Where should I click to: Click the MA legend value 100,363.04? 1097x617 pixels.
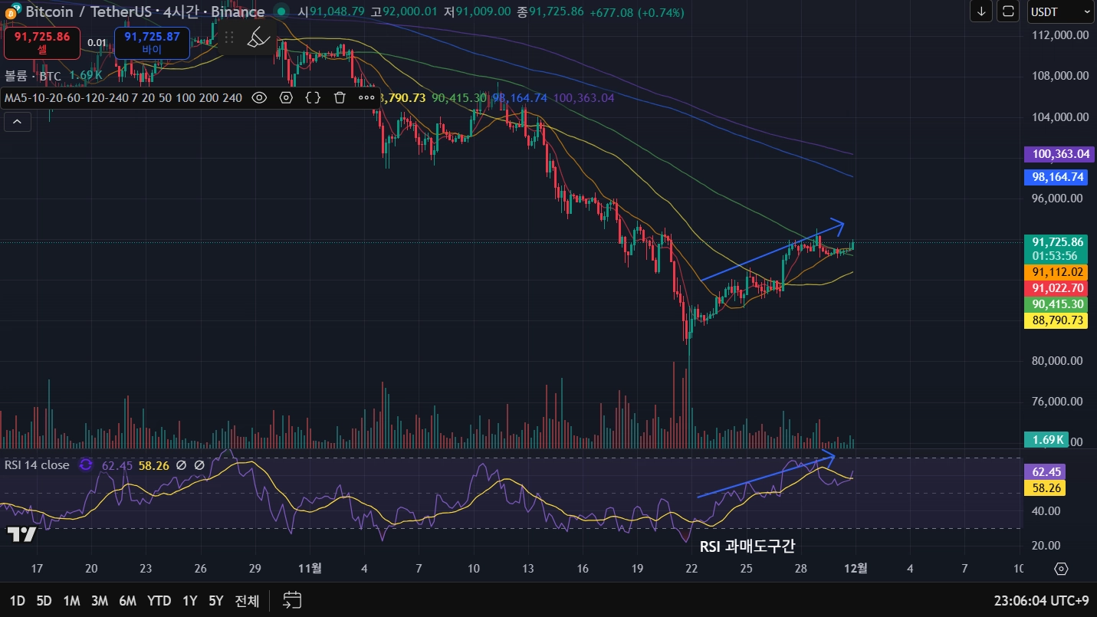point(583,97)
